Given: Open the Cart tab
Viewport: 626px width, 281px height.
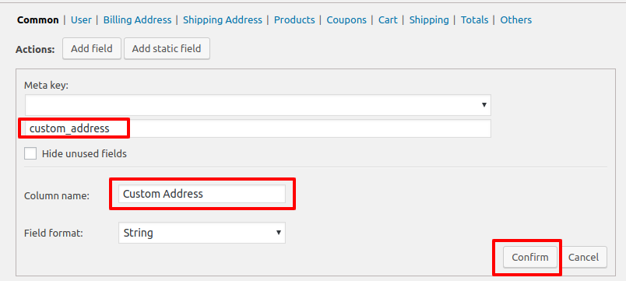Looking at the screenshot, I should [x=388, y=20].
